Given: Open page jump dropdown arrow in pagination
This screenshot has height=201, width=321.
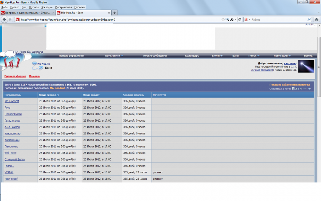Looking at the screenshot, I should point(309,89).
